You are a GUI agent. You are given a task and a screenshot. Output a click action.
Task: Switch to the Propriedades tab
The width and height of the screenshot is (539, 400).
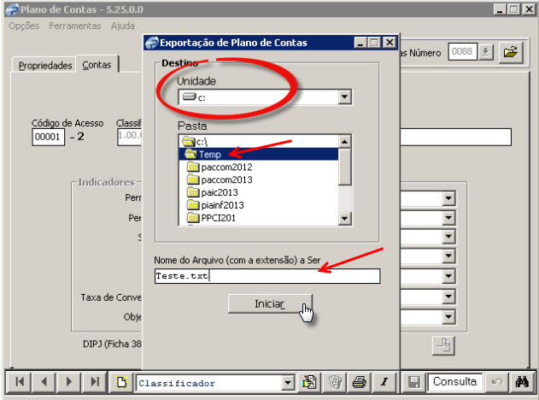point(45,65)
